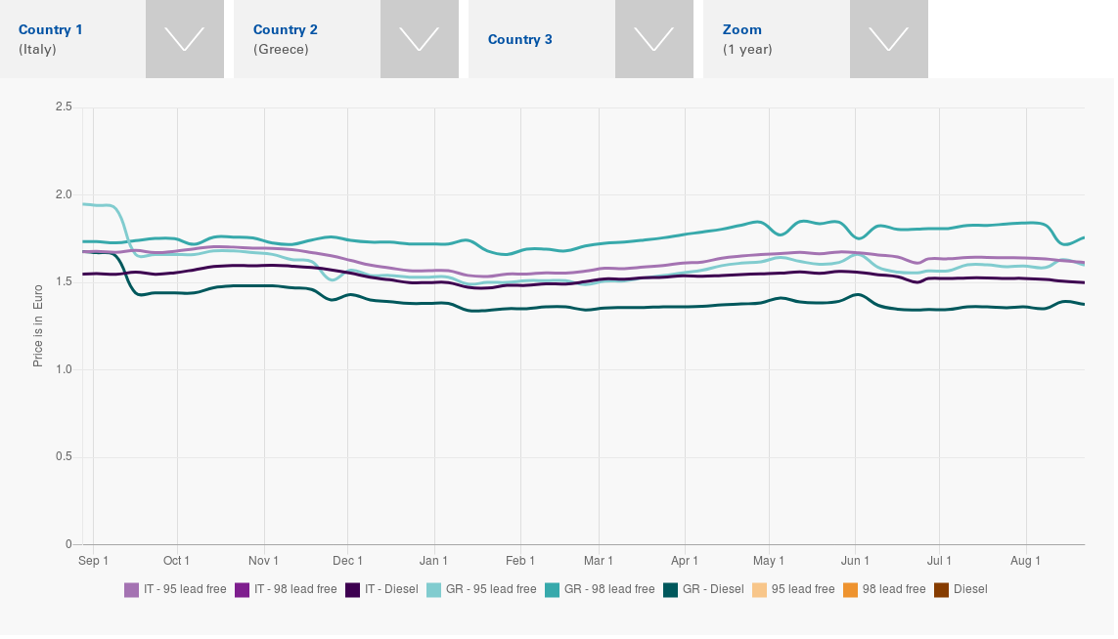Toggle IT - 98 lead free legend entry
Screen dimensions: 1118x639
point(294,590)
